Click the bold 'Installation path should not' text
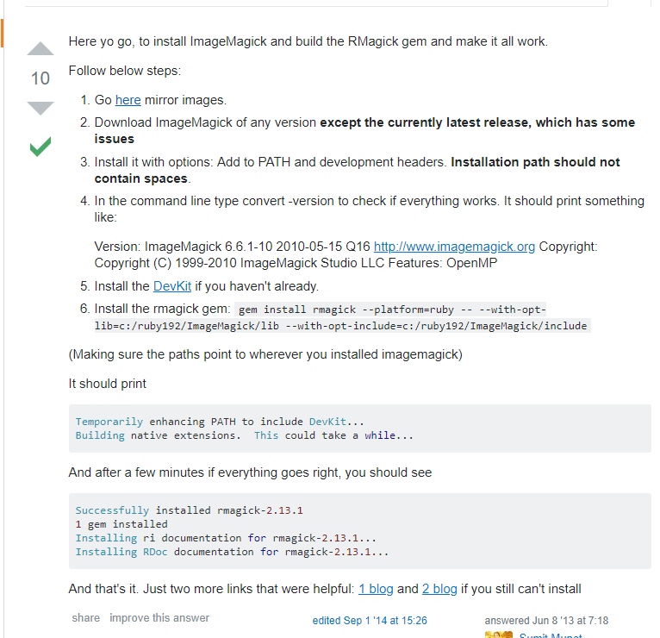This screenshot has height=638, width=660. click(x=535, y=162)
